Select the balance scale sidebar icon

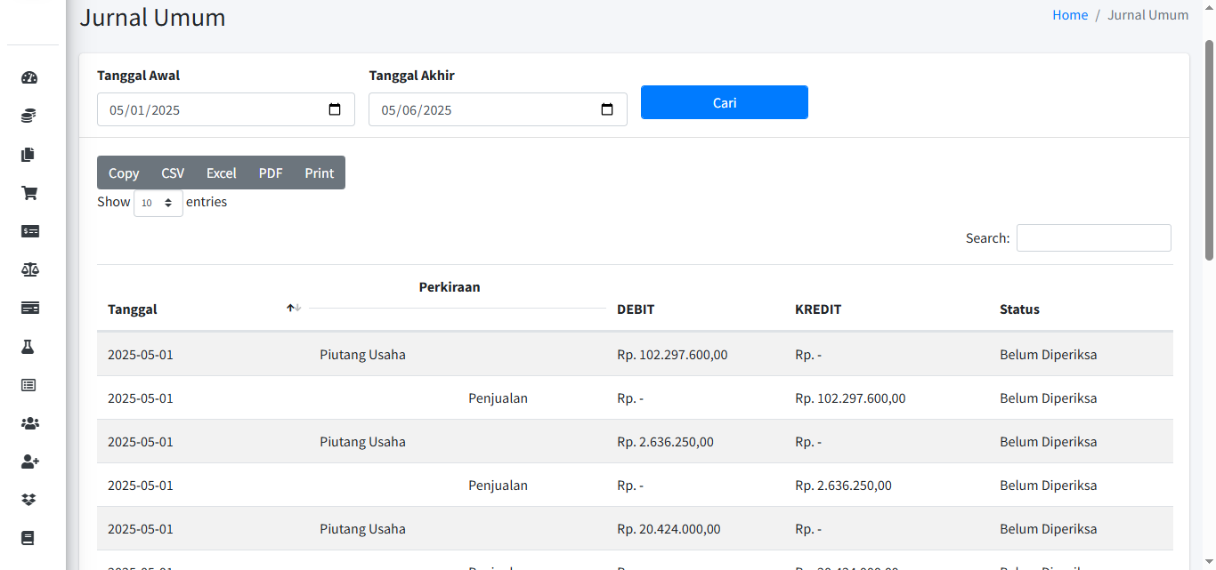point(29,269)
